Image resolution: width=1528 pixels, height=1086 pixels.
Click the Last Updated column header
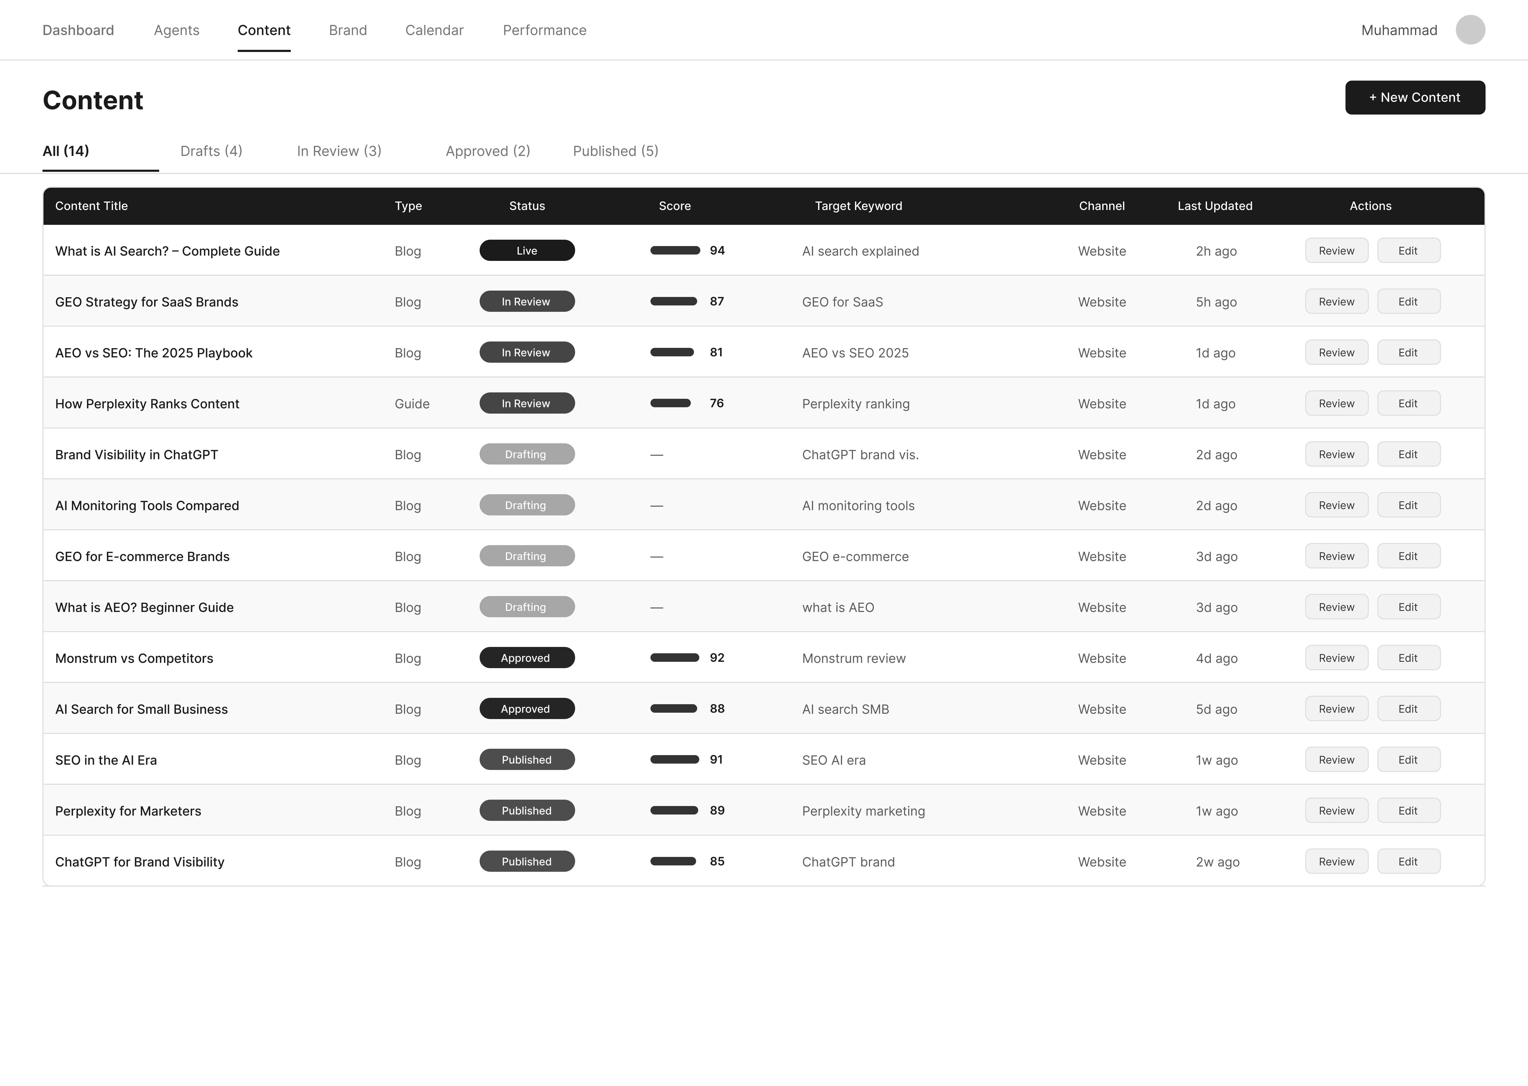click(x=1215, y=206)
